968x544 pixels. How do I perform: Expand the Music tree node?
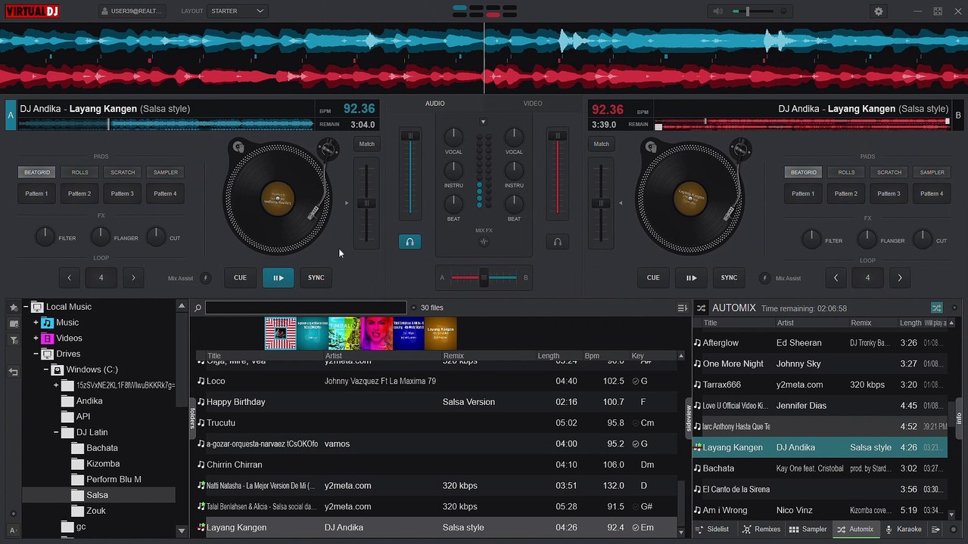pyautogui.click(x=36, y=323)
